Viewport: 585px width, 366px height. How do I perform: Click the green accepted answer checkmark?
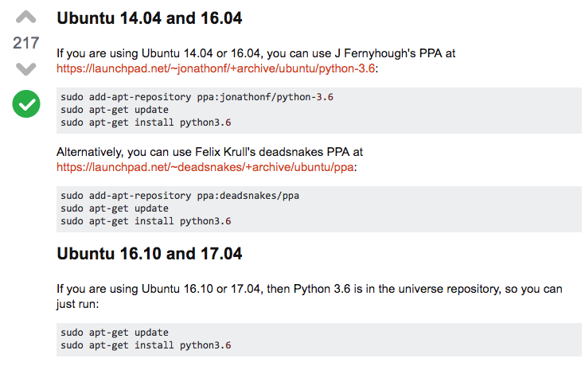click(x=26, y=103)
